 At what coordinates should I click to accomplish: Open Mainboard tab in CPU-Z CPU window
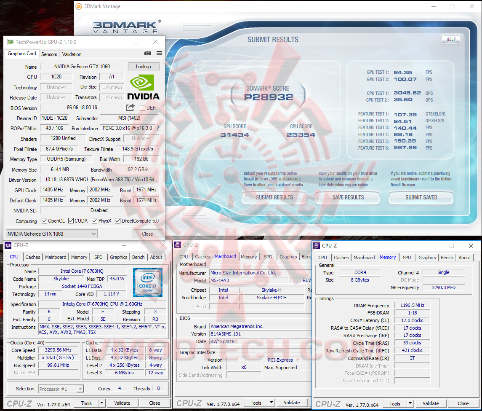pyautogui.click(x=56, y=257)
